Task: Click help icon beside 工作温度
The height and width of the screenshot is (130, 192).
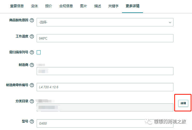Action: click(32, 37)
